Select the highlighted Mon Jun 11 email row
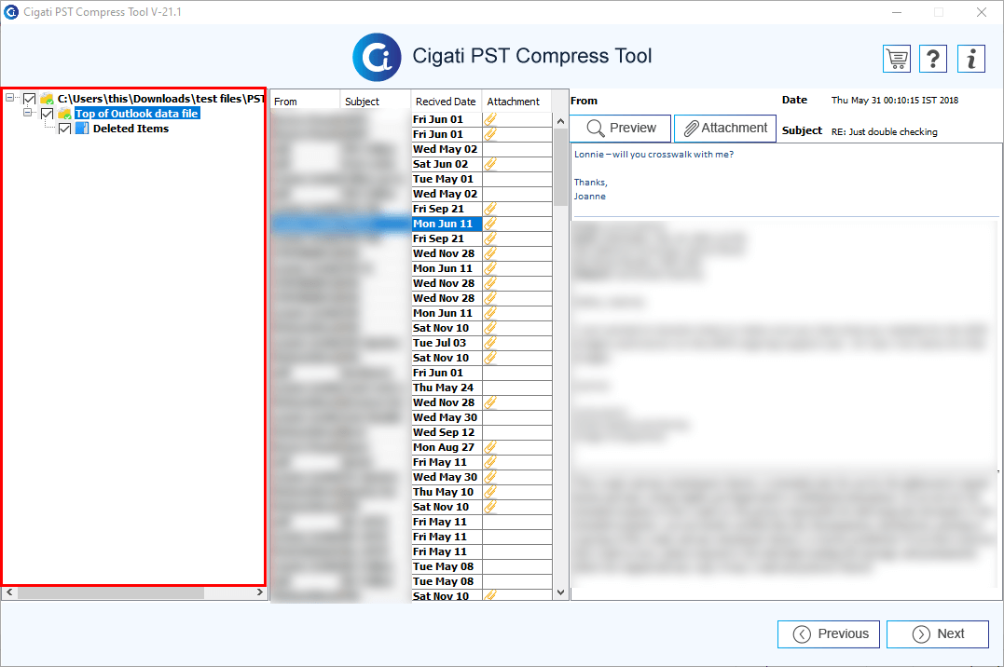This screenshot has height=667, width=1004. 411,224
